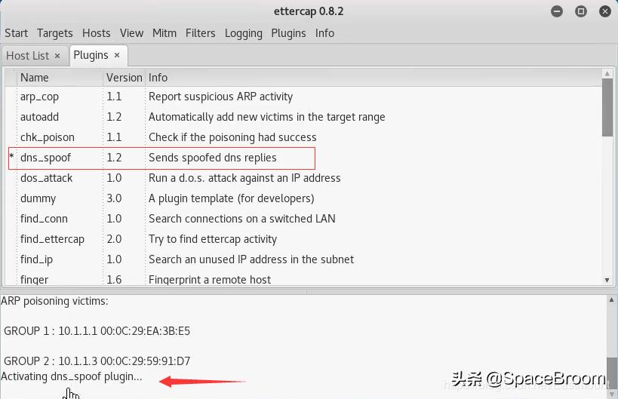Sort plugins by Version column header
This screenshot has height=399, width=618.
(124, 77)
